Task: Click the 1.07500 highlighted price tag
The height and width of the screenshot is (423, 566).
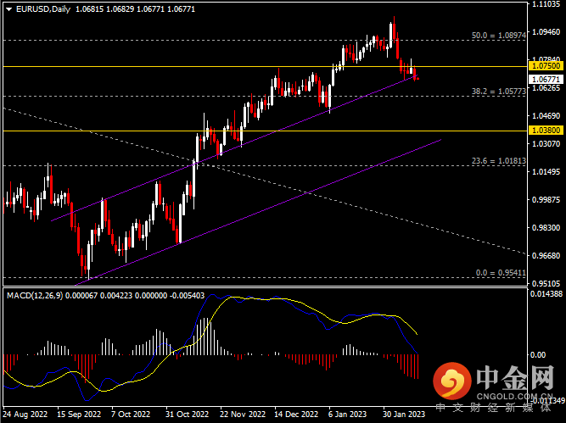Action: (545, 65)
